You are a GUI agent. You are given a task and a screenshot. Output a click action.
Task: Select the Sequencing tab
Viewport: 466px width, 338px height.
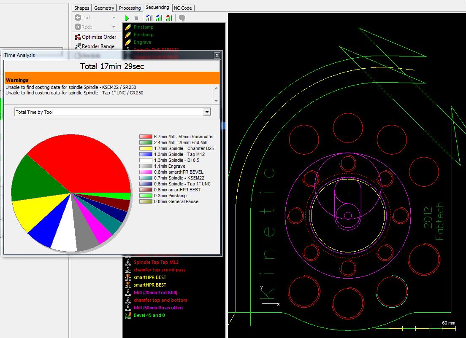pyautogui.click(x=157, y=8)
